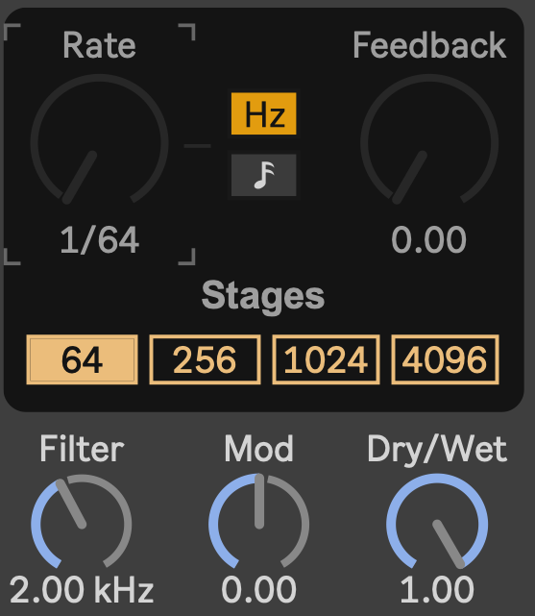The width and height of the screenshot is (535, 616).
Task: Click the Mod 0.00 value field
Action: tap(258, 589)
